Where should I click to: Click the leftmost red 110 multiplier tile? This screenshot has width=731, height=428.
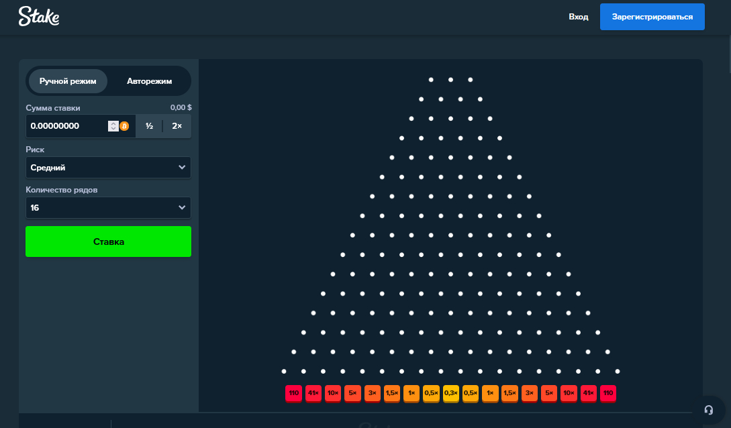tap(293, 394)
